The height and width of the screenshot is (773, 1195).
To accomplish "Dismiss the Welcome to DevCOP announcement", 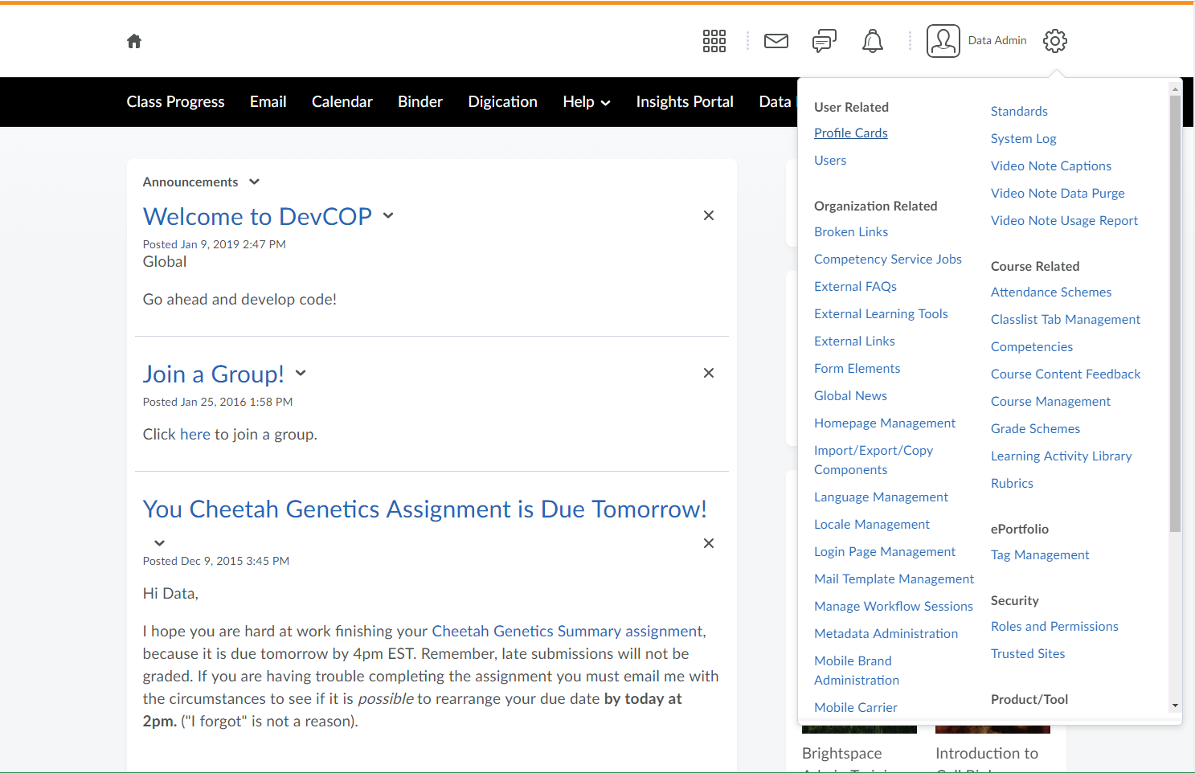I will coord(708,215).
